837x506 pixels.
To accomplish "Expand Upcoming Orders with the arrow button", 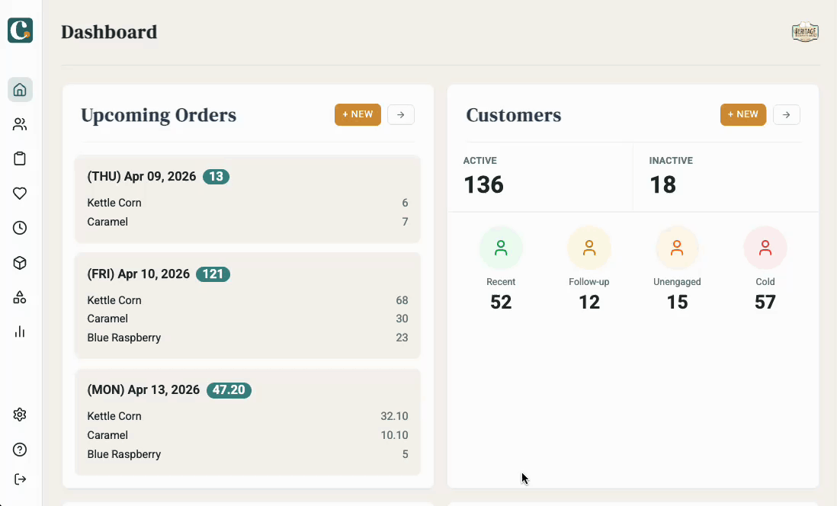I will (x=401, y=115).
